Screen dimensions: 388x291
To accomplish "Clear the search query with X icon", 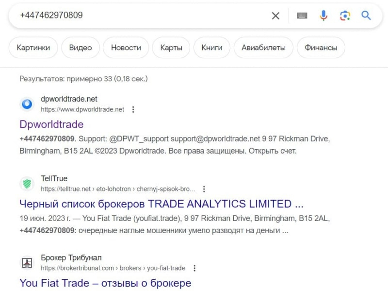I will [275, 16].
